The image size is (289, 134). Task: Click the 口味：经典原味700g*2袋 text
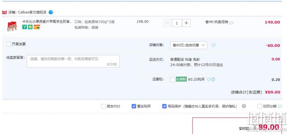coord(94,22)
